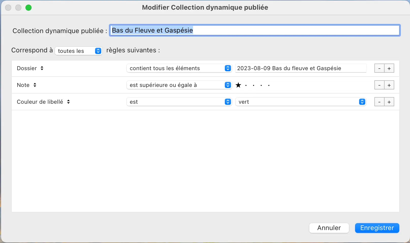Set rating to five stars

tap(269, 85)
